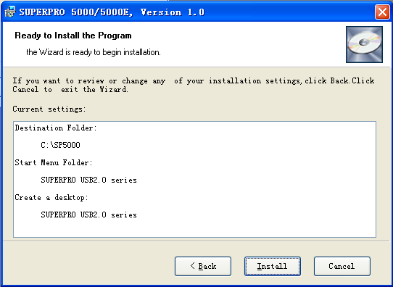Click the instruction text about reviewing installation settings
393x287 pixels.
click(194, 85)
